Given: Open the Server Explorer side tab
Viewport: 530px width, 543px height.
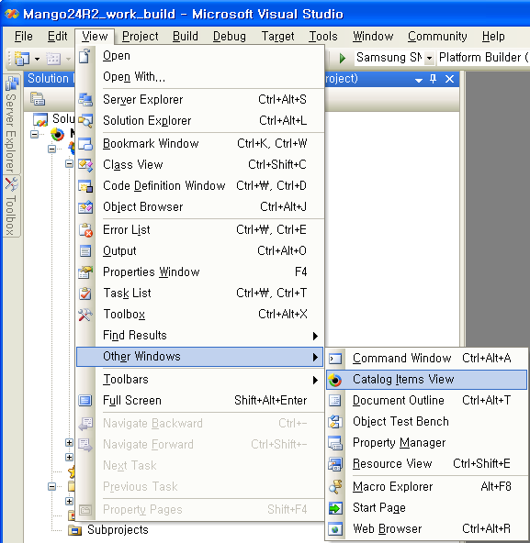Looking at the screenshot, I should point(11,123).
